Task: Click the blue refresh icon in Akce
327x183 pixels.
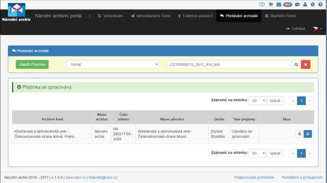Action: [x=307, y=134]
